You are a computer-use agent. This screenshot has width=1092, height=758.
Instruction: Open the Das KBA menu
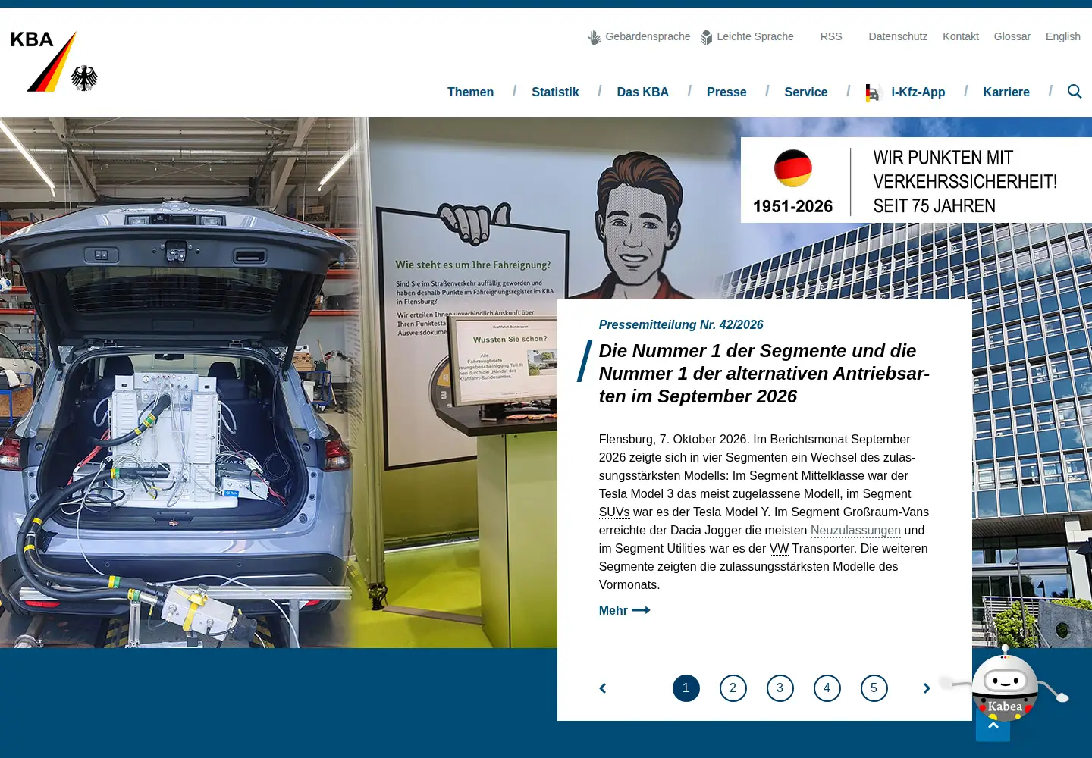[x=643, y=92]
